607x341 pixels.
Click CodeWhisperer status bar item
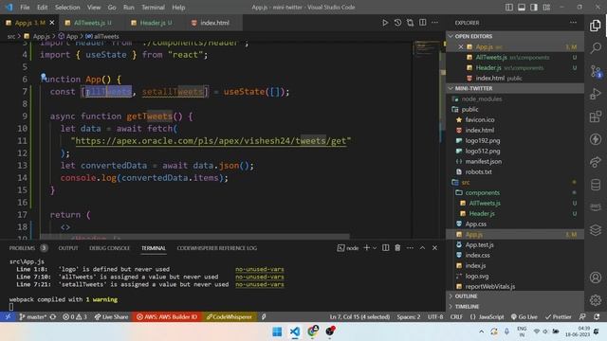(229, 316)
